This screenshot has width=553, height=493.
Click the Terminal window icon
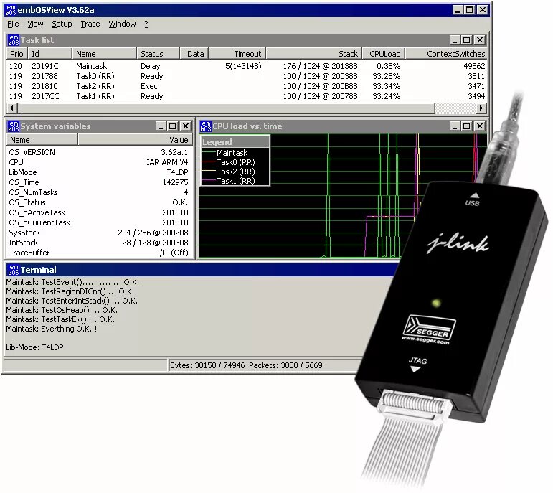(14, 270)
